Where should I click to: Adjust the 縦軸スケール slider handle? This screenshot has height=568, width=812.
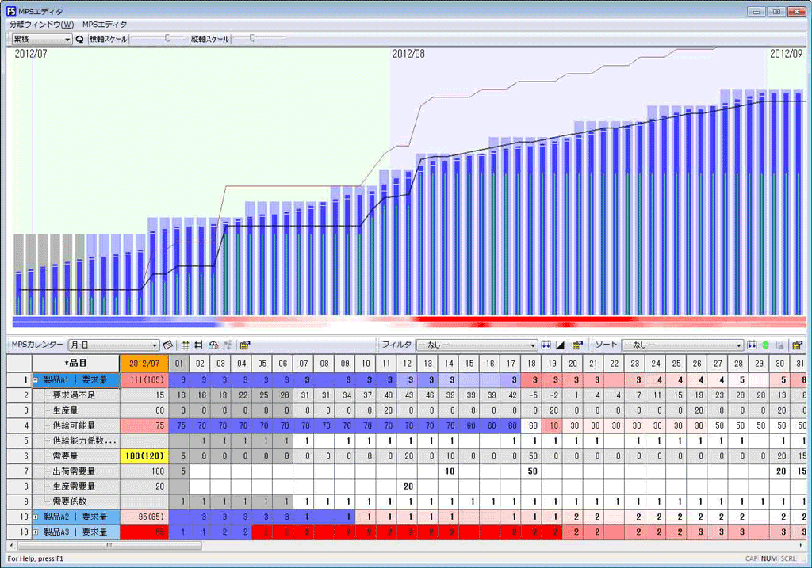252,38
